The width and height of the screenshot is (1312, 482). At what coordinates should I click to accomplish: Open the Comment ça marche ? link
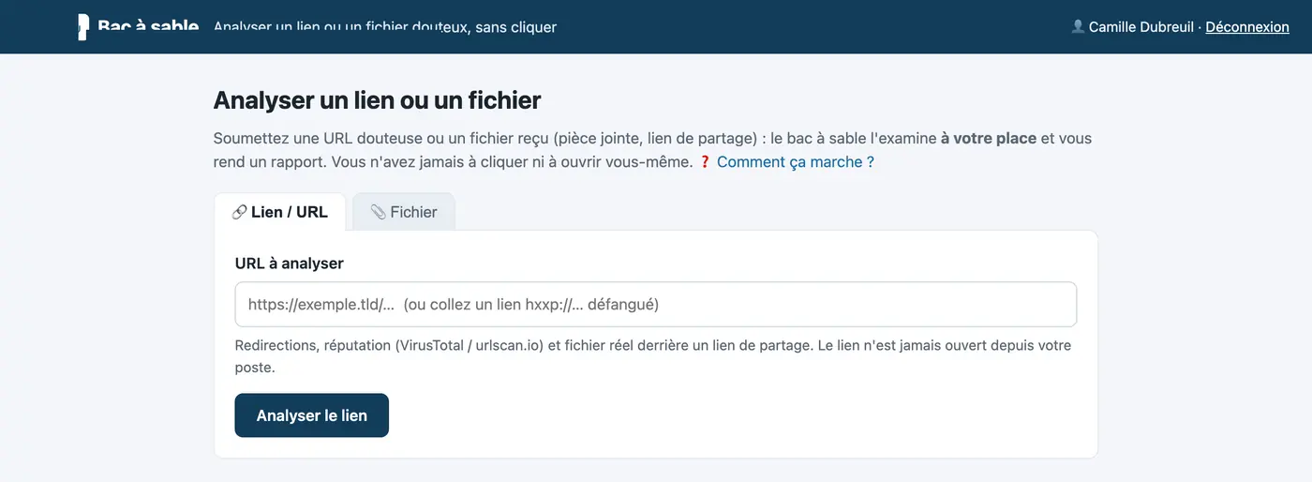point(796,162)
